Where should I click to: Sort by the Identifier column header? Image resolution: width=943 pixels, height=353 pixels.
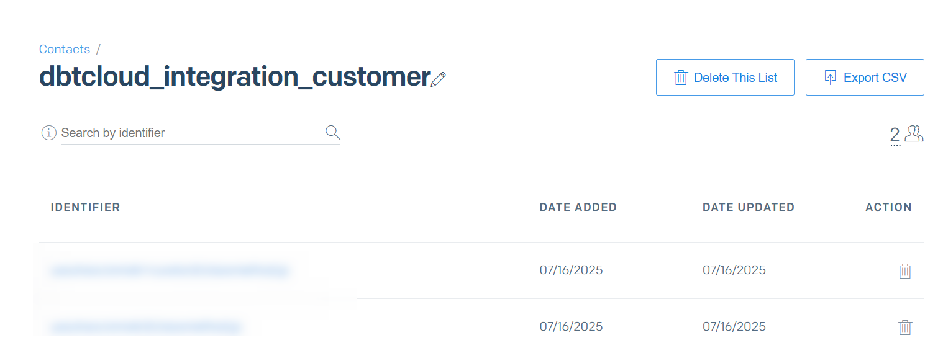tap(86, 207)
